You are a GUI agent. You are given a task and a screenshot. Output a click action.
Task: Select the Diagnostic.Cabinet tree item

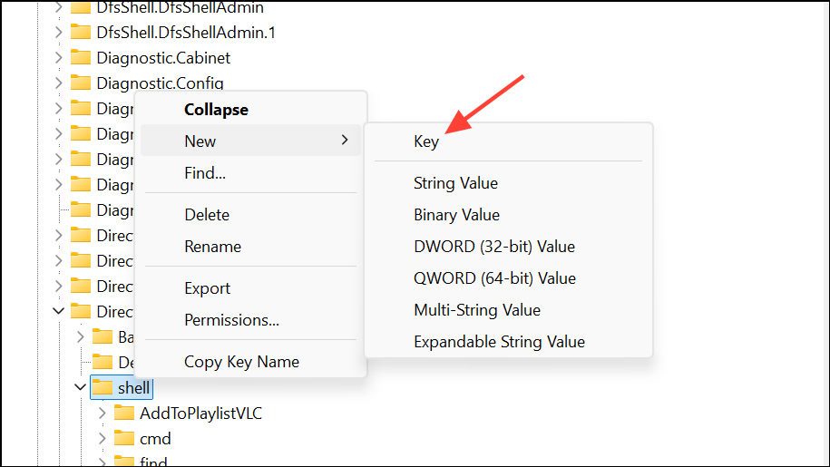[x=163, y=58]
